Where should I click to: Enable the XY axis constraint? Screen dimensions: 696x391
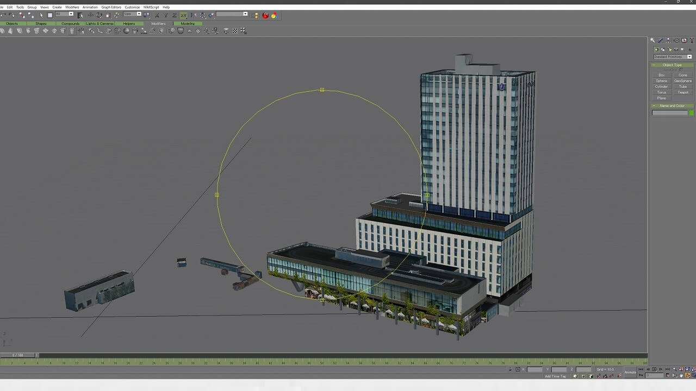point(184,15)
